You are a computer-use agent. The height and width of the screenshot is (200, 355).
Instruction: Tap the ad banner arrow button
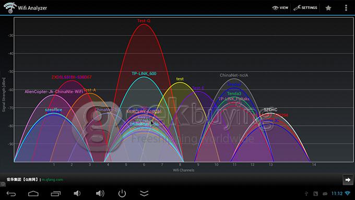click(348, 180)
